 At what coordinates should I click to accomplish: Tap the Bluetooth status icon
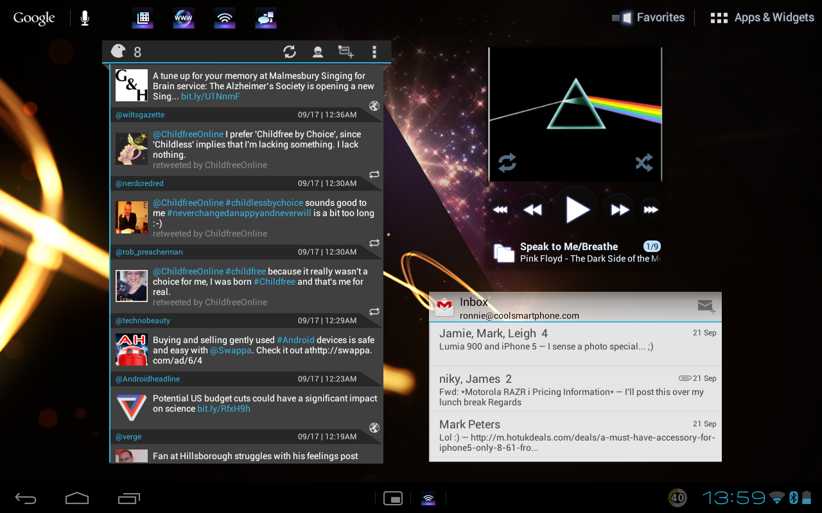pos(793,498)
